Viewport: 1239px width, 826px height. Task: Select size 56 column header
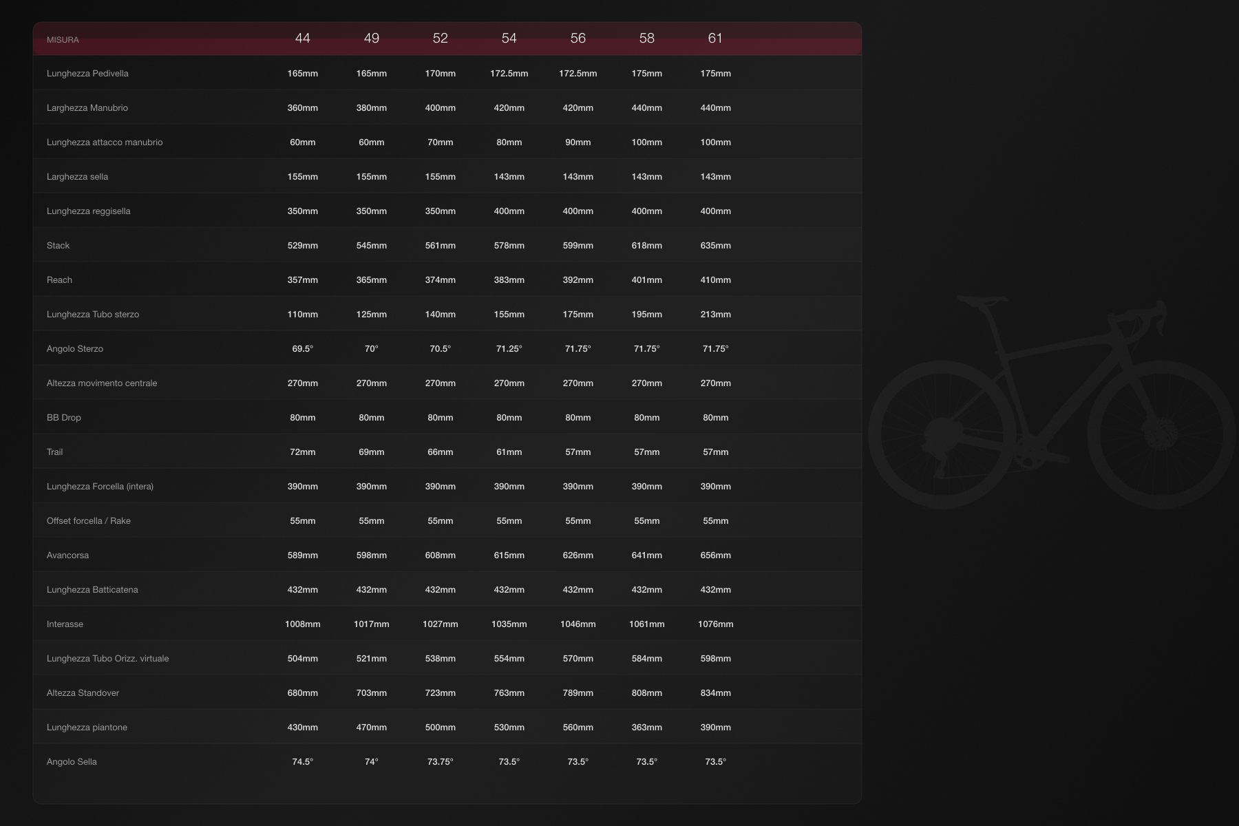click(x=579, y=39)
